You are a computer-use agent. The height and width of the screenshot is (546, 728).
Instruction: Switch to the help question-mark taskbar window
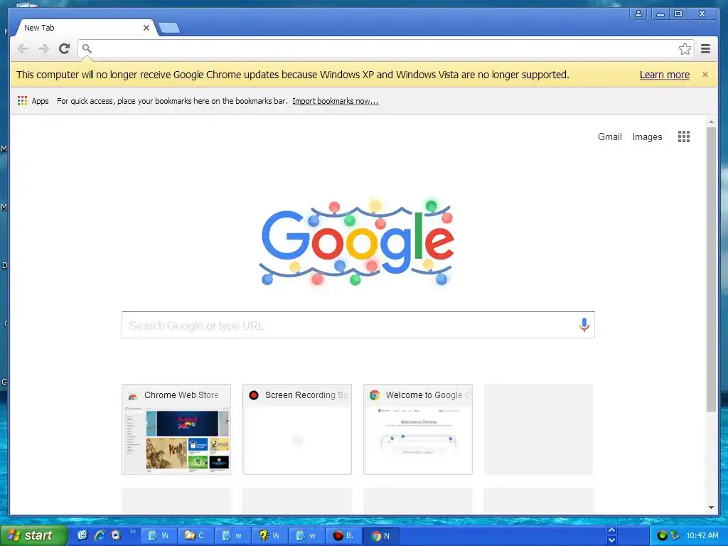pos(269,536)
